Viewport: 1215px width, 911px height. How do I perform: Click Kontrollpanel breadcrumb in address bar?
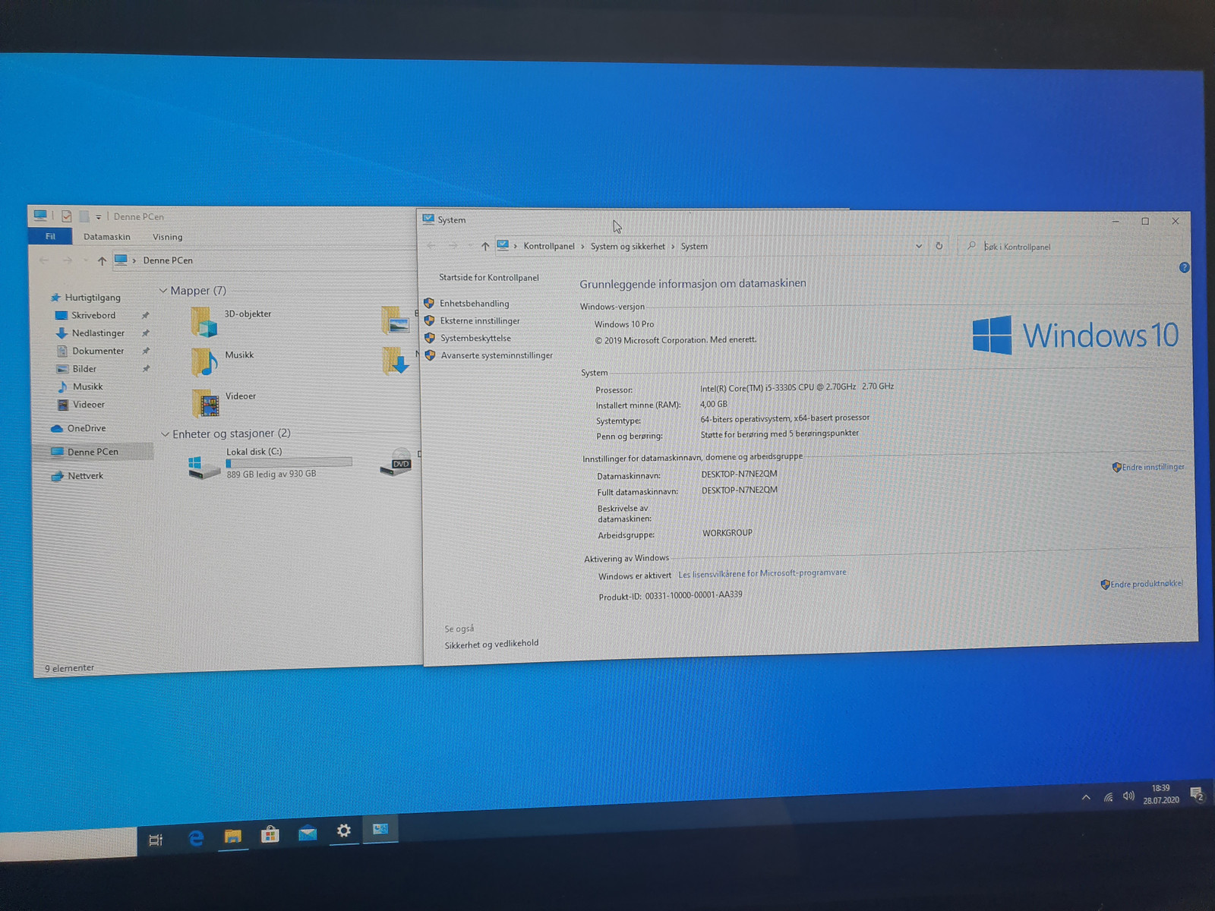coord(549,246)
